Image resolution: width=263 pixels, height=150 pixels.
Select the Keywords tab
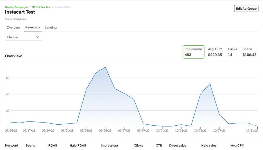[33, 27]
